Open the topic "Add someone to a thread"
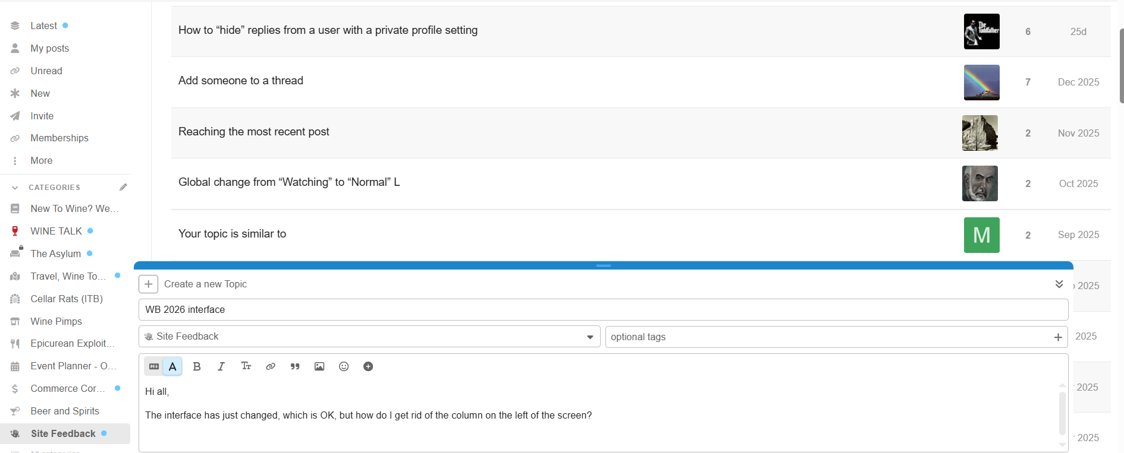Image resolution: width=1124 pixels, height=453 pixels. pos(241,81)
